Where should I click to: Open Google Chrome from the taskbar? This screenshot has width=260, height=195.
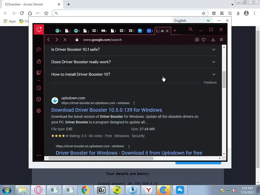click(x=85, y=190)
